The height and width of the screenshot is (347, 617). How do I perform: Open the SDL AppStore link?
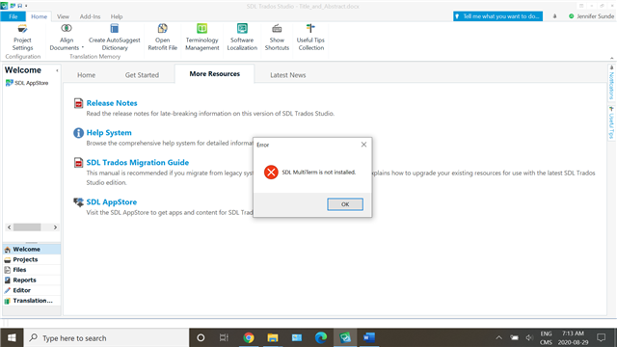(112, 202)
